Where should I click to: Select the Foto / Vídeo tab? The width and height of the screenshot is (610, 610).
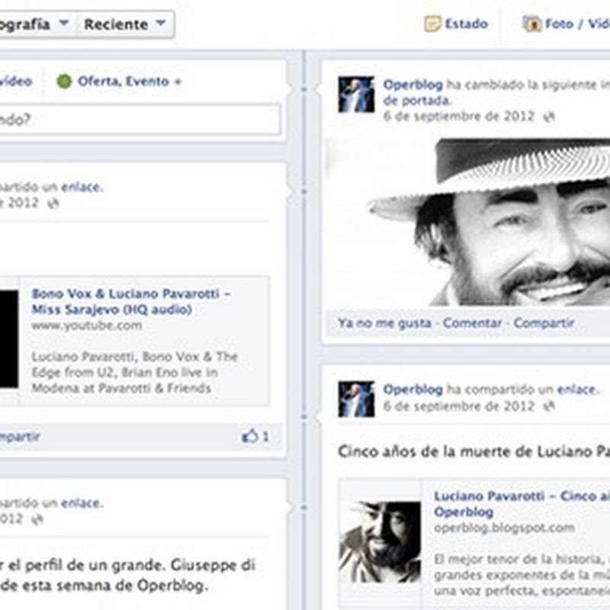566,24
